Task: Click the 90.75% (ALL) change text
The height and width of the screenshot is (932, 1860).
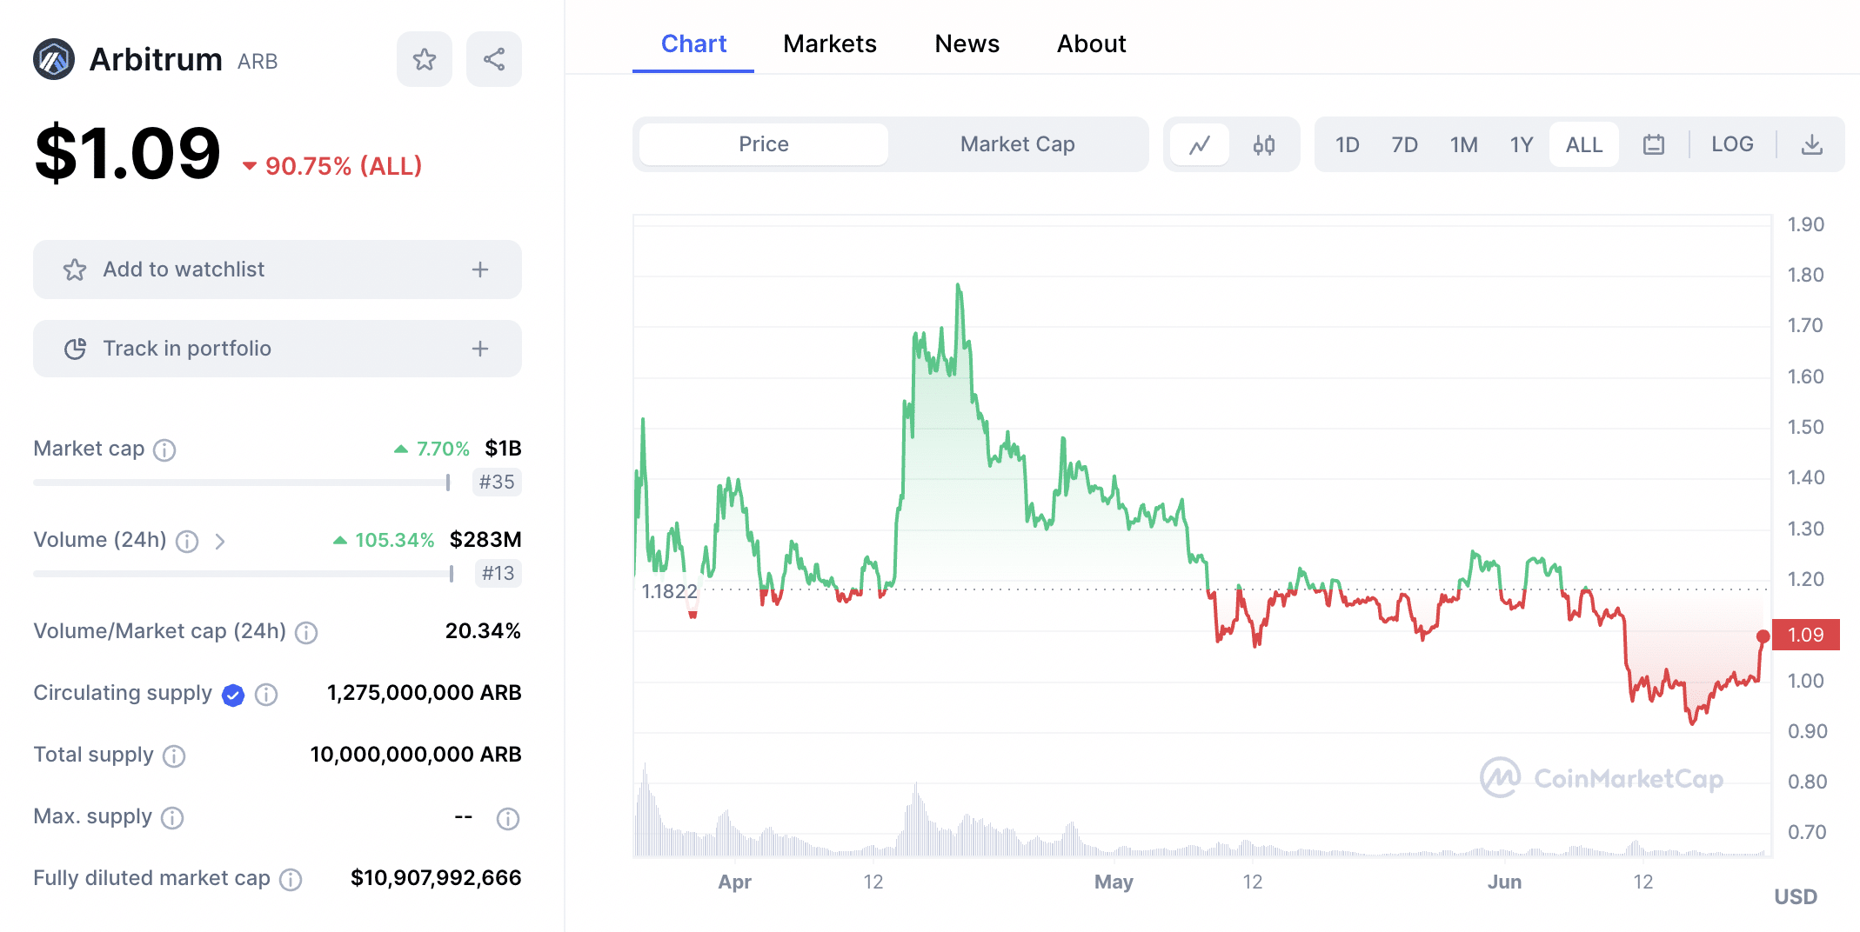Action: (343, 166)
